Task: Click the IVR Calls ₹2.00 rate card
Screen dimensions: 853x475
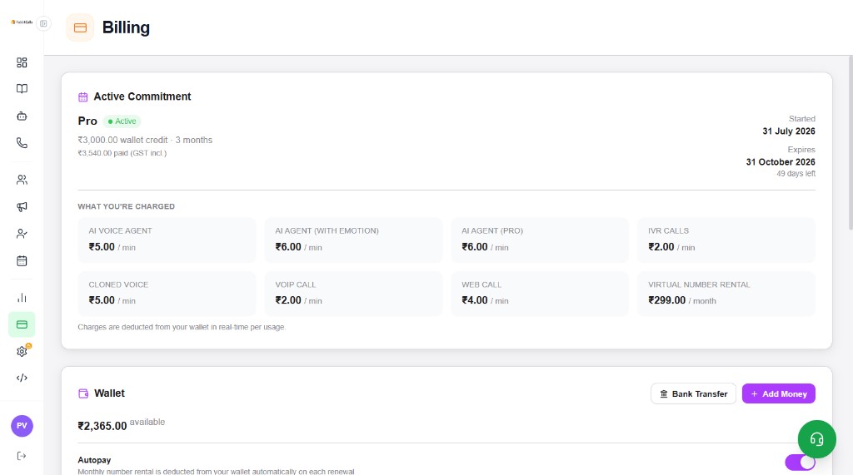Action: coord(726,240)
